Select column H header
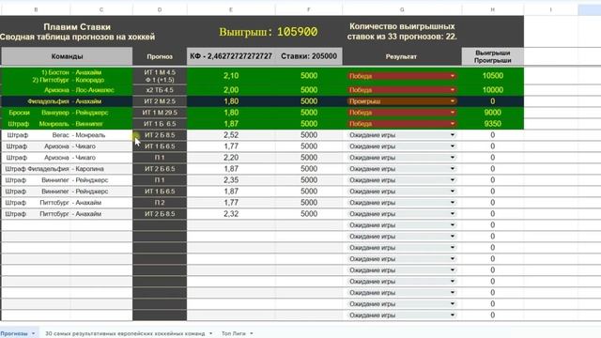The height and width of the screenshot is (338, 601). pos(492,9)
